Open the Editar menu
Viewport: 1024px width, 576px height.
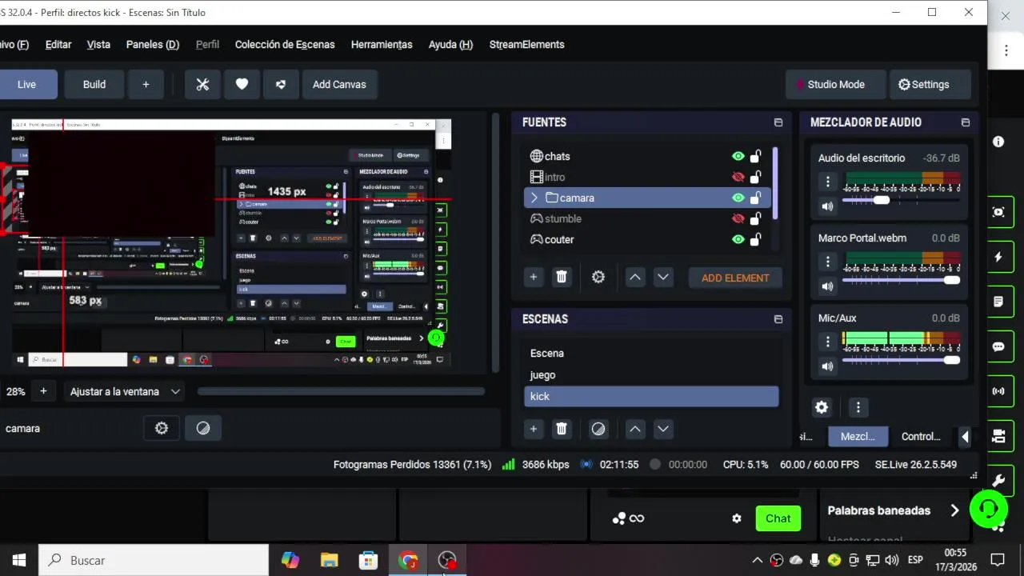(58, 45)
